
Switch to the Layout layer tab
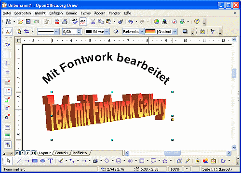click(x=45, y=153)
